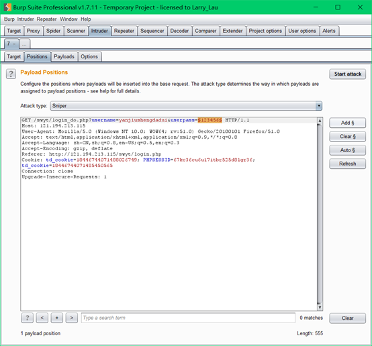Click the request editor vertical scrollbar thumb
This screenshot has height=346, width=372.
[x=320, y=214]
